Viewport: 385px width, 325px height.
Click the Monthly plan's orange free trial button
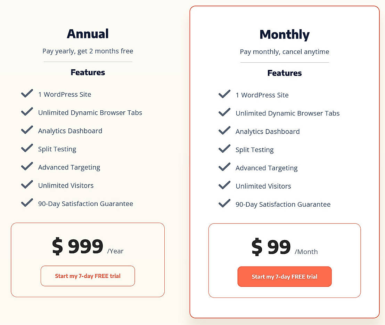[x=285, y=277]
